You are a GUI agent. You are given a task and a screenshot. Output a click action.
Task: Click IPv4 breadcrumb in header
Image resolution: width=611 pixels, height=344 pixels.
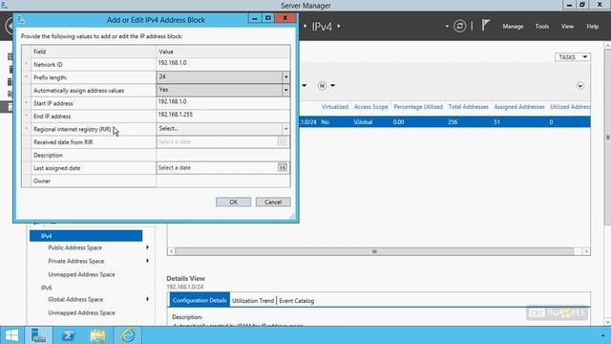[322, 27]
